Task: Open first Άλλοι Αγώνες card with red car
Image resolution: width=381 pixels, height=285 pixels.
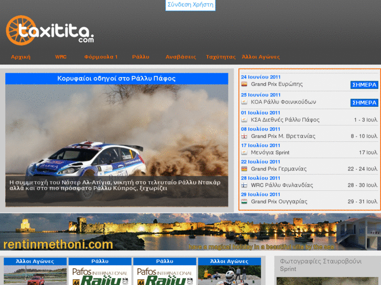Action: [35, 271]
